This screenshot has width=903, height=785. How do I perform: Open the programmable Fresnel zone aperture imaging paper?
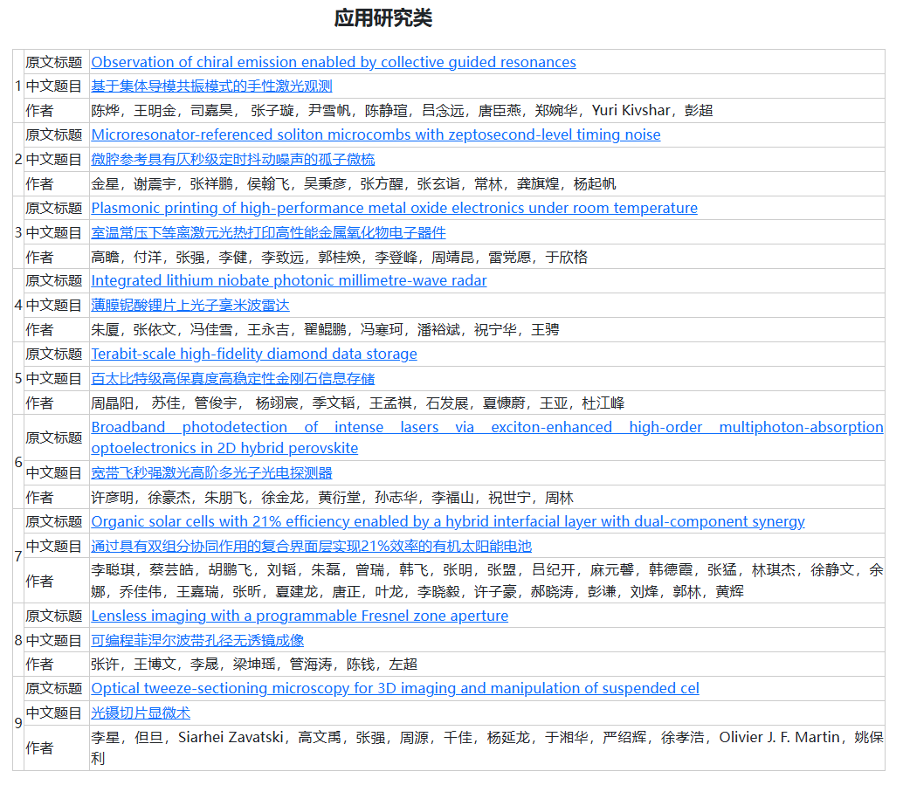tap(300, 616)
